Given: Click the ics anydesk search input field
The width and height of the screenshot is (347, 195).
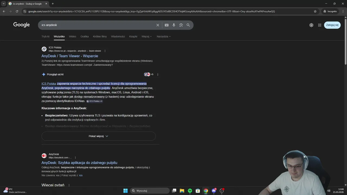Looking at the screenshot, I should pos(98,25).
